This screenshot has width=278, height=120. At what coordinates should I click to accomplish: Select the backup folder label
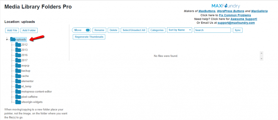coord(26,71)
